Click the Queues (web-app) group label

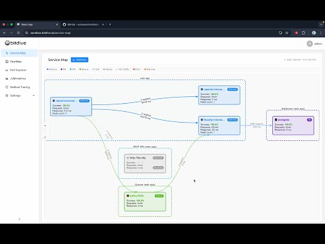pyautogui.click(x=145, y=185)
